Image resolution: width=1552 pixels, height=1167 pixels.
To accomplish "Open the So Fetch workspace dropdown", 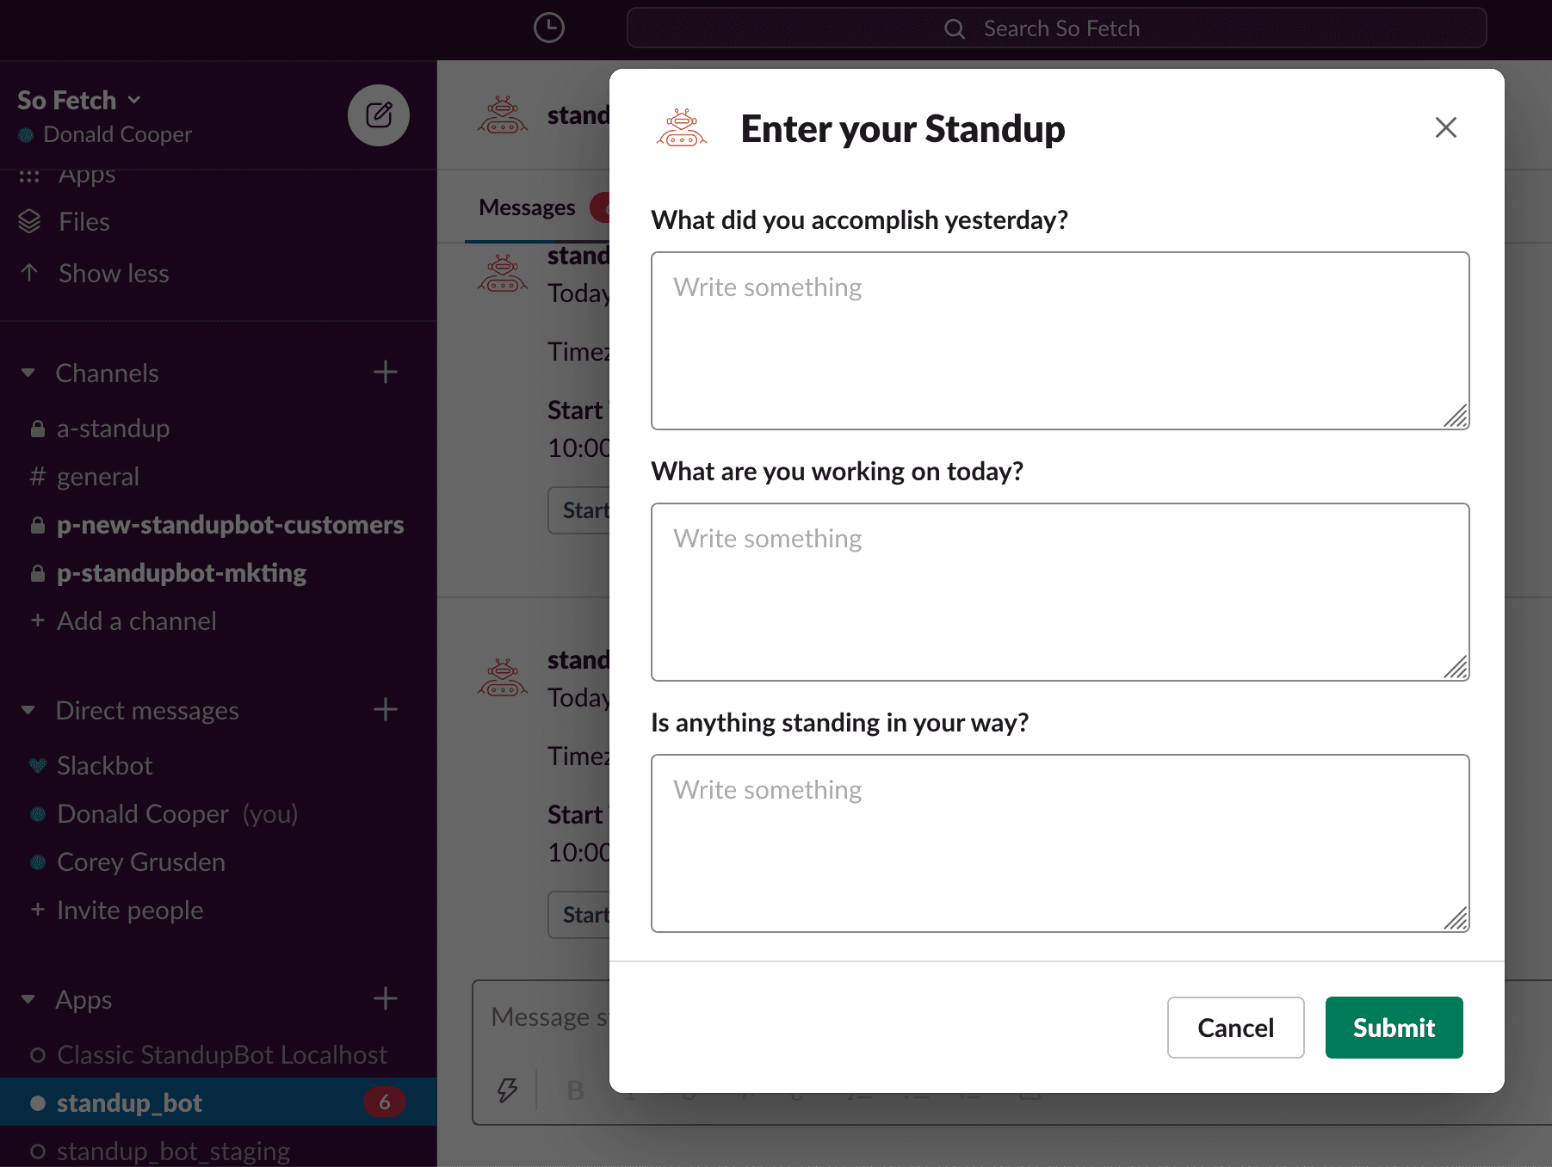I will coord(79,101).
